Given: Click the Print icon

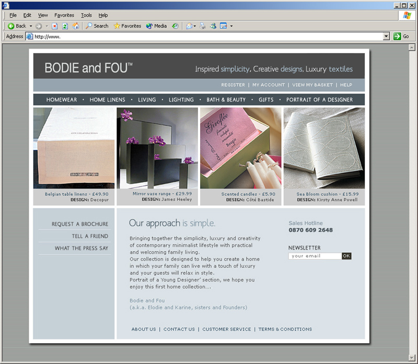Looking at the screenshot, I should pos(203,26).
